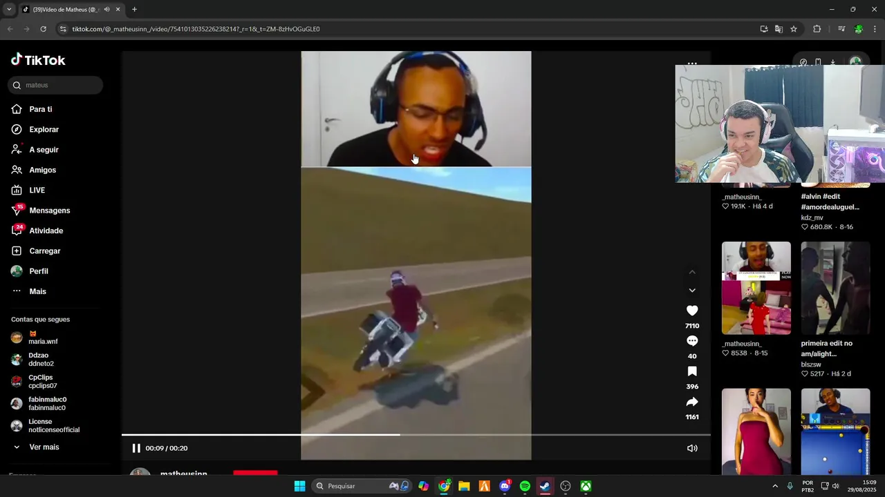Viewport: 885px width, 497px height.
Task: Open 'primeira edit no am/alight' video thumbnail
Action: click(835, 288)
